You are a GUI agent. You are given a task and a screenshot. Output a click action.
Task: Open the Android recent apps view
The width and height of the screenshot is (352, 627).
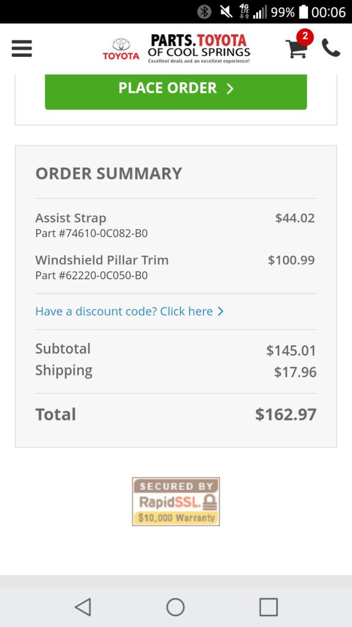(x=268, y=607)
